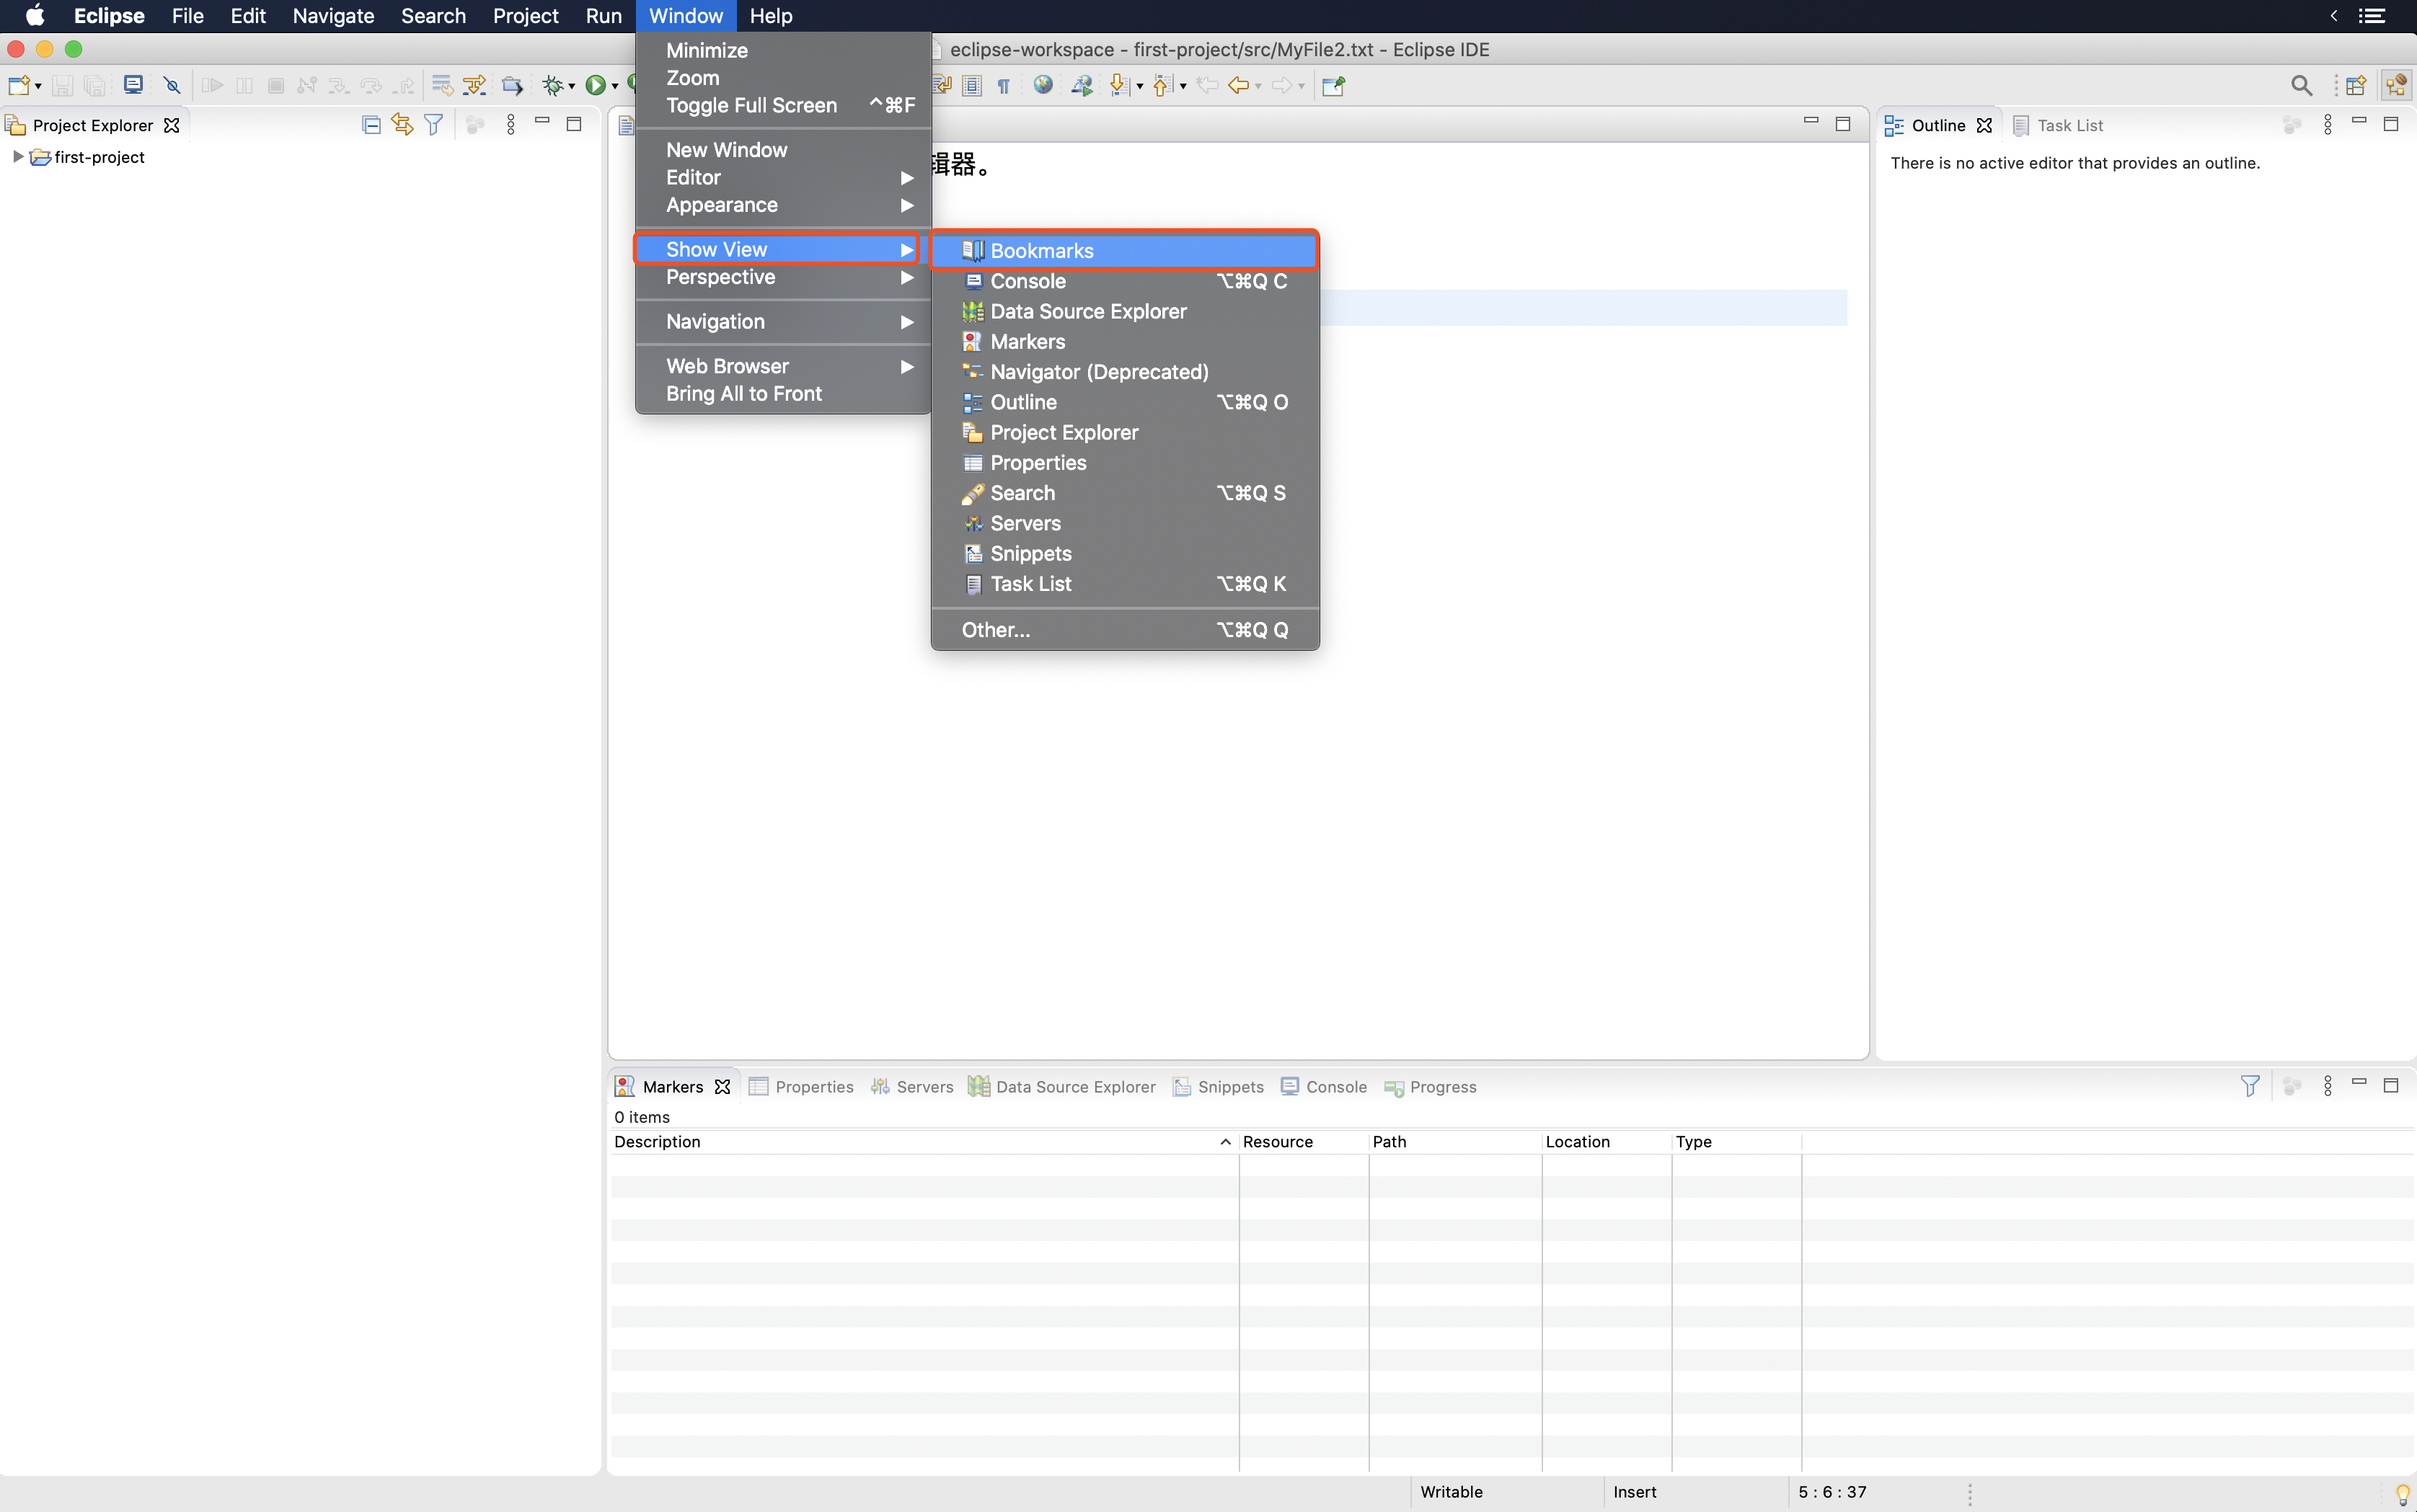The height and width of the screenshot is (1512, 2417).
Task: Choose Task List in Show View submenu
Action: pyautogui.click(x=1124, y=584)
